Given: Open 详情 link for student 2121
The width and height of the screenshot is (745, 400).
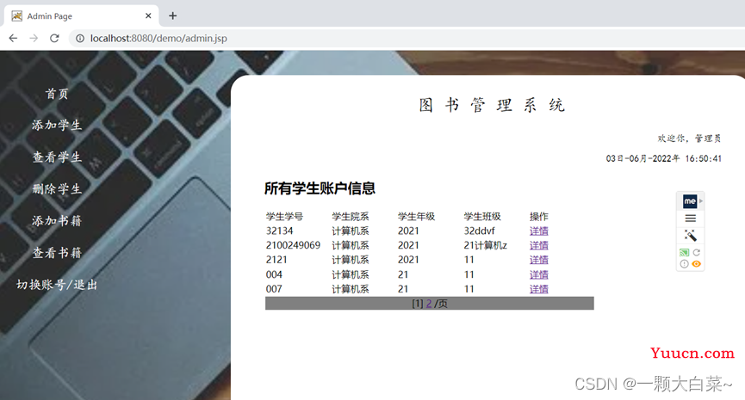Looking at the screenshot, I should tap(539, 260).
